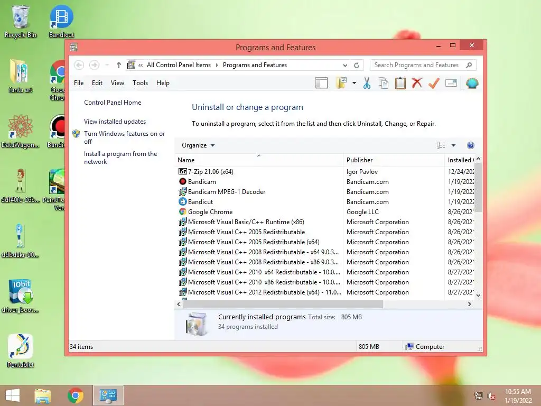Click the Pentablet desktop shortcut

[21, 350]
